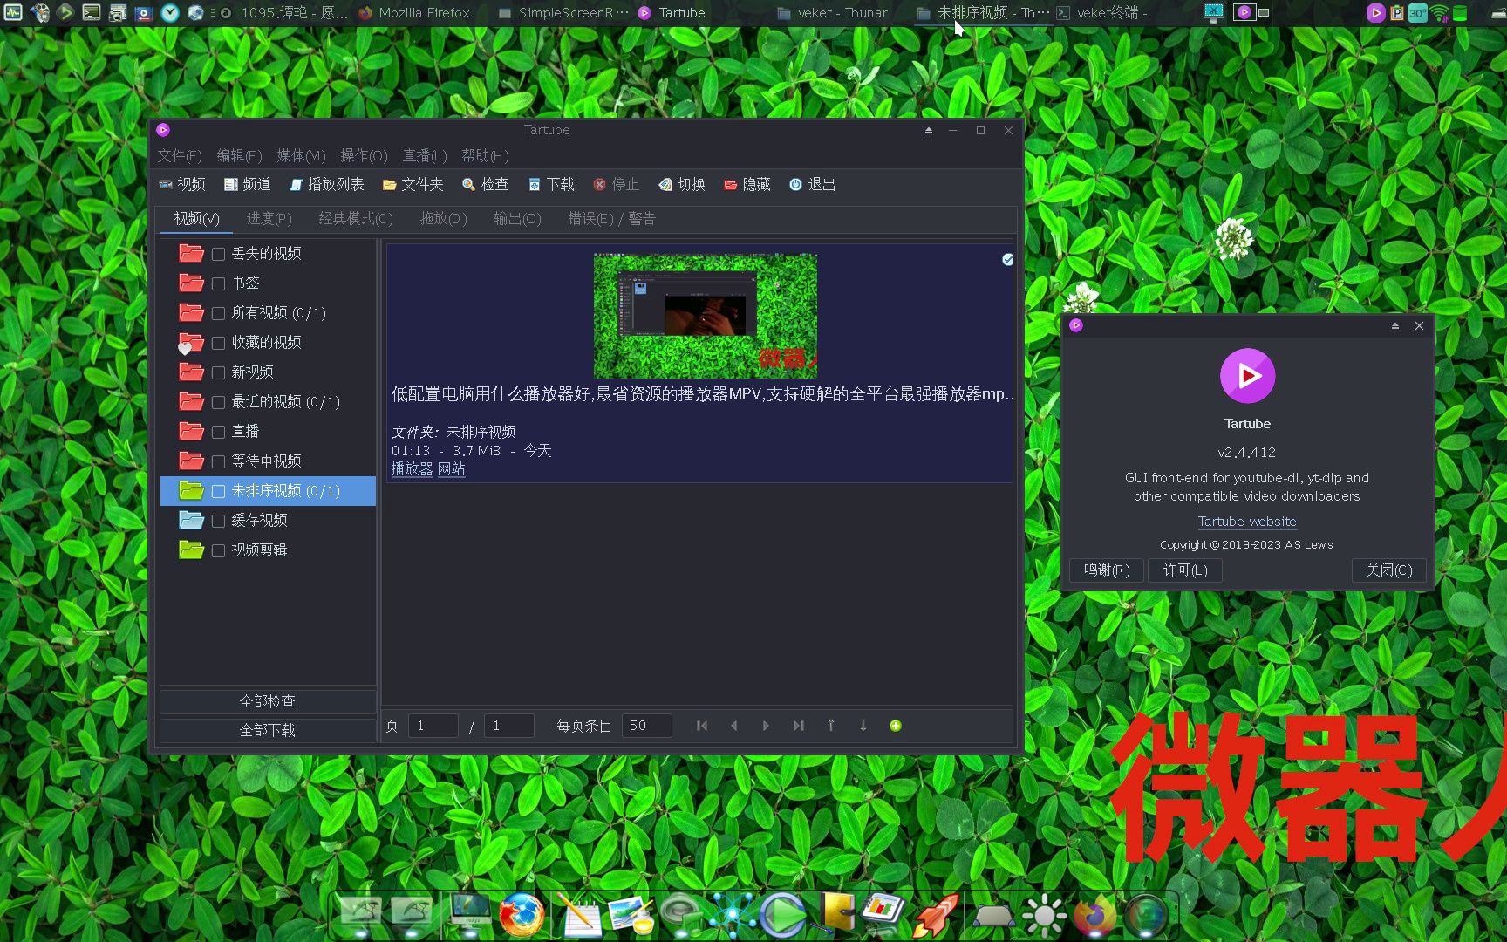Click the 许可(L) license button
The image size is (1507, 942).
click(x=1185, y=570)
